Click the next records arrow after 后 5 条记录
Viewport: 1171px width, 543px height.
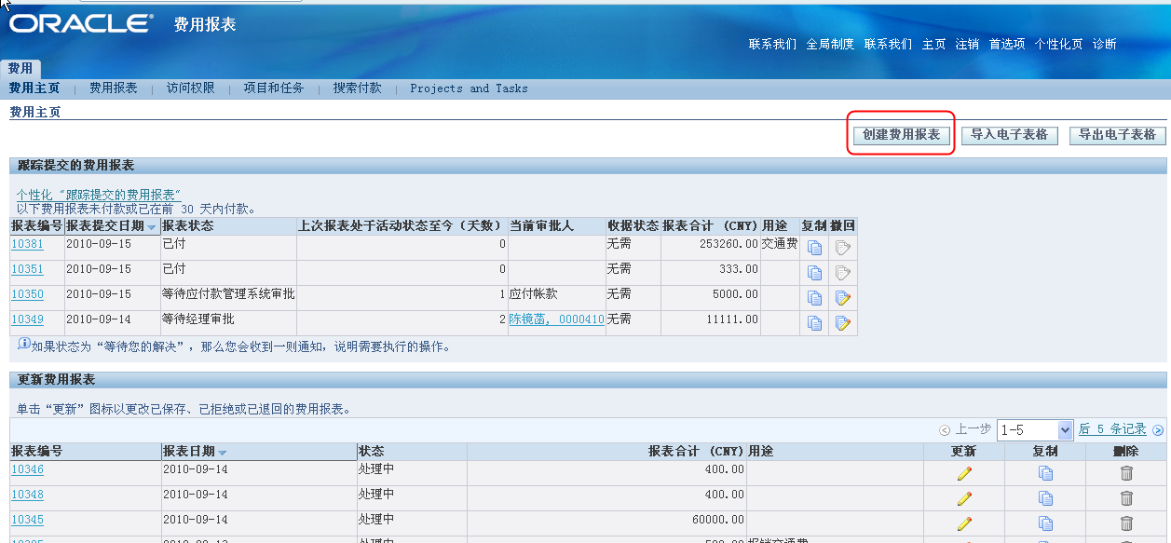click(x=1159, y=429)
